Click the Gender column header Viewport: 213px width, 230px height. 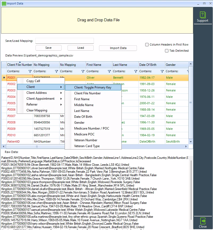177,65
